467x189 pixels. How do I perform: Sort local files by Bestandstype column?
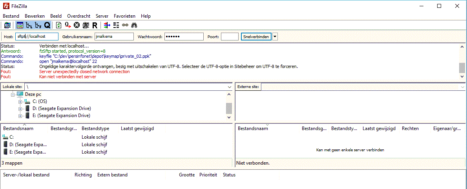tap(95, 128)
